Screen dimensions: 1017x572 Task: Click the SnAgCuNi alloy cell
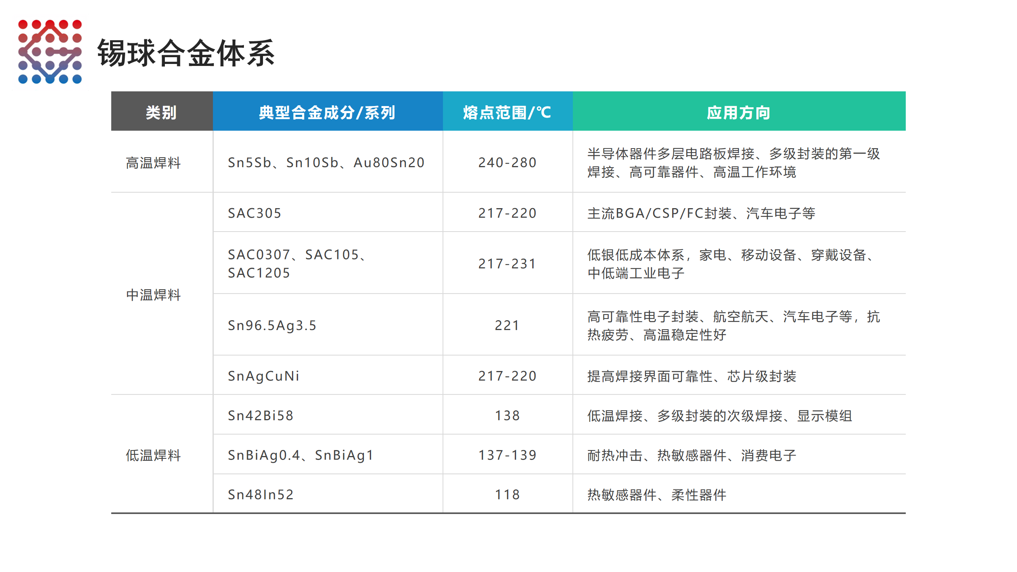pos(263,376)
